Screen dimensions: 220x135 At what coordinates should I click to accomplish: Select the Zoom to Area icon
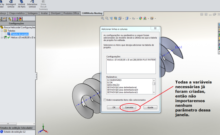point(106,18)
